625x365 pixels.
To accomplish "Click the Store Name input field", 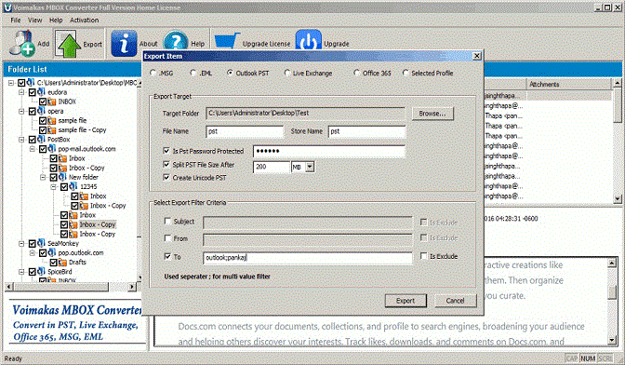I will [x=366, y=131].
